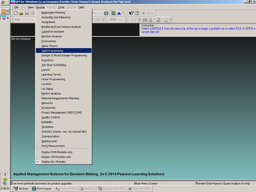Viewport: 256px width, 192px height.
Task: Switch to the orange M taskbar app
Action: (5, 11)
